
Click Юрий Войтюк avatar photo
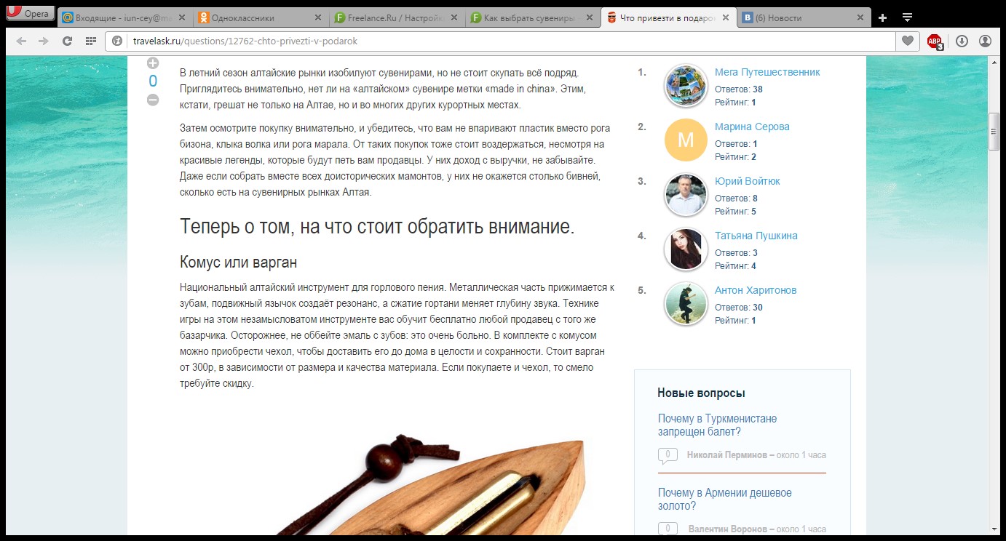coord(686,195)
